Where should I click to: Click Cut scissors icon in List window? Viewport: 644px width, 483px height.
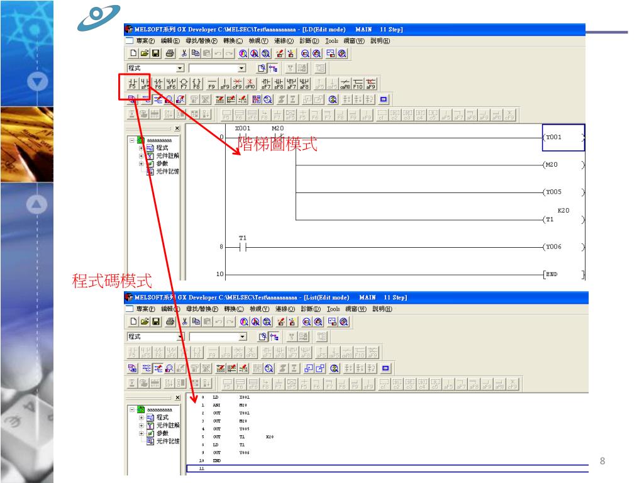(x=184, y=321)
